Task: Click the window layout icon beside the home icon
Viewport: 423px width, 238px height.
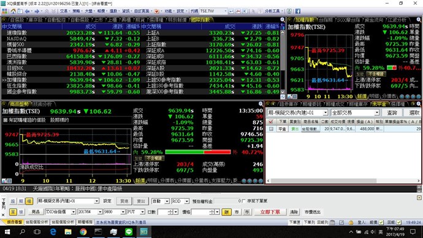Action: click(x=20, y=11)
